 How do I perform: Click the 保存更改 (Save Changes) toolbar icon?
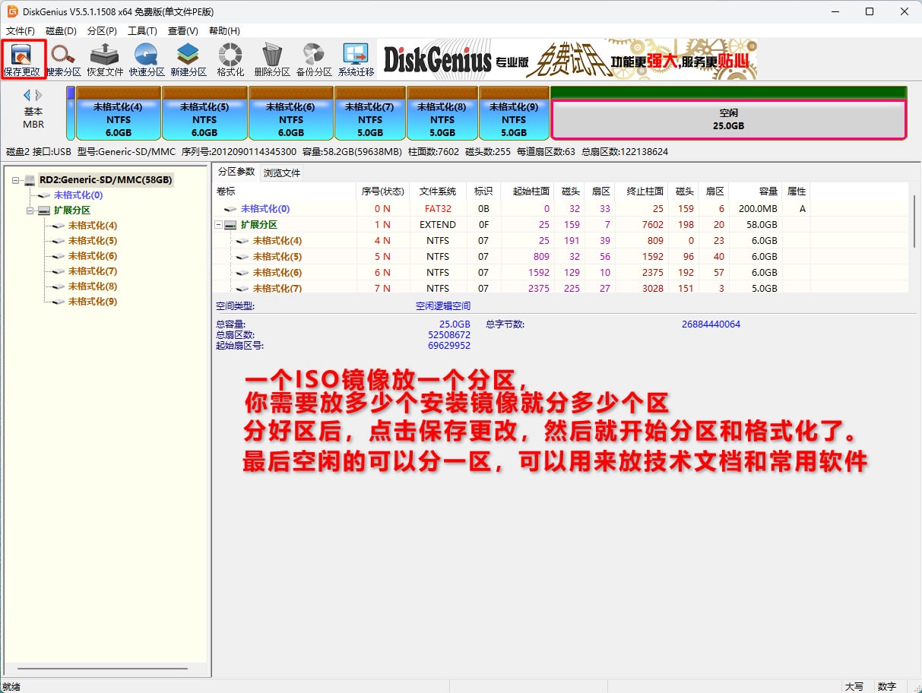point(22,59)
